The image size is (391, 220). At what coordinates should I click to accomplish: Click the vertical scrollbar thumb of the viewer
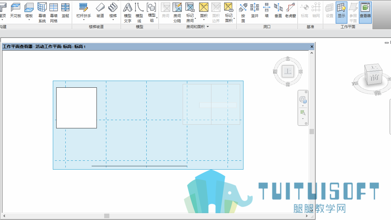(312, 132)
